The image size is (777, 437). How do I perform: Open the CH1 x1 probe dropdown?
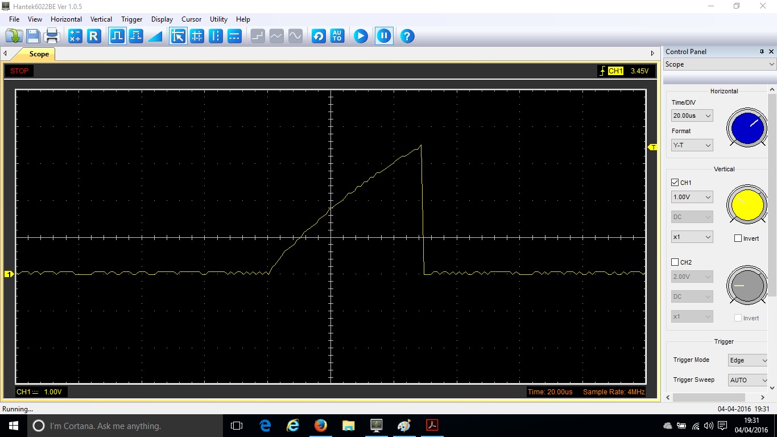[x=692, y=237]
